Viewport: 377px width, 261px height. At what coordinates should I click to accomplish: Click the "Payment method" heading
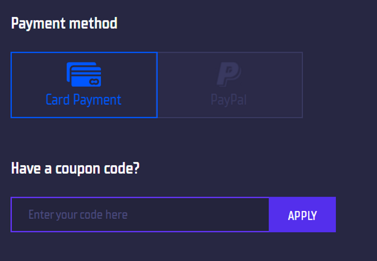point(64,23)
